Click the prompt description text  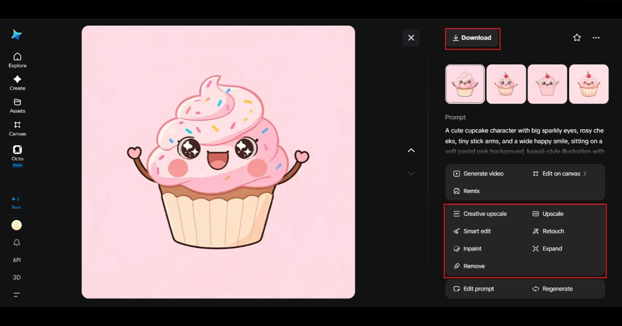click(x=525, y=141)
